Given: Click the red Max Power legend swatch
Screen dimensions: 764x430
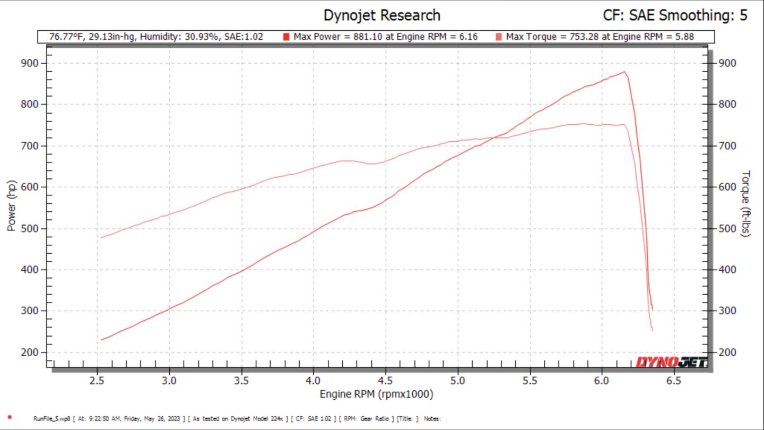Looking at the screenshot, I should (286, 37).
